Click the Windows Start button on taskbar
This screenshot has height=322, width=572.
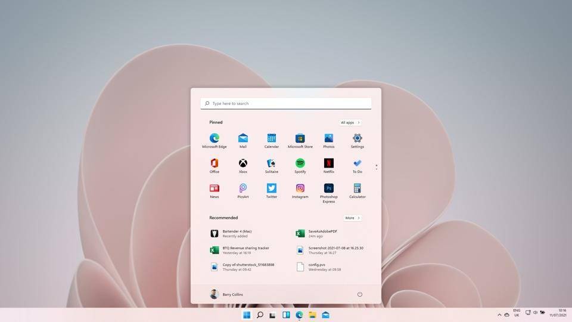click(247, 315)
